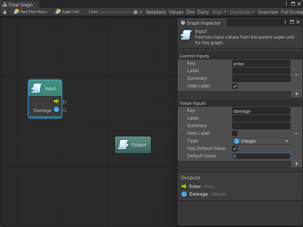Click the Input node script icon
The width and height of the screenshot is (303, 227).
pyautogui.click(x=37, y=88)
